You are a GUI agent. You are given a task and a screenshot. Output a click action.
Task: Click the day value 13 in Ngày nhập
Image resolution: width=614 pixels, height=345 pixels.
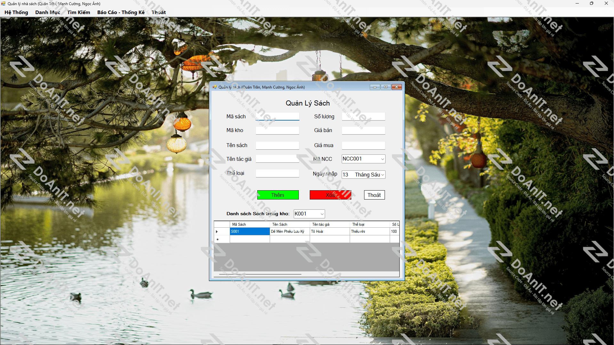point(346,175)
